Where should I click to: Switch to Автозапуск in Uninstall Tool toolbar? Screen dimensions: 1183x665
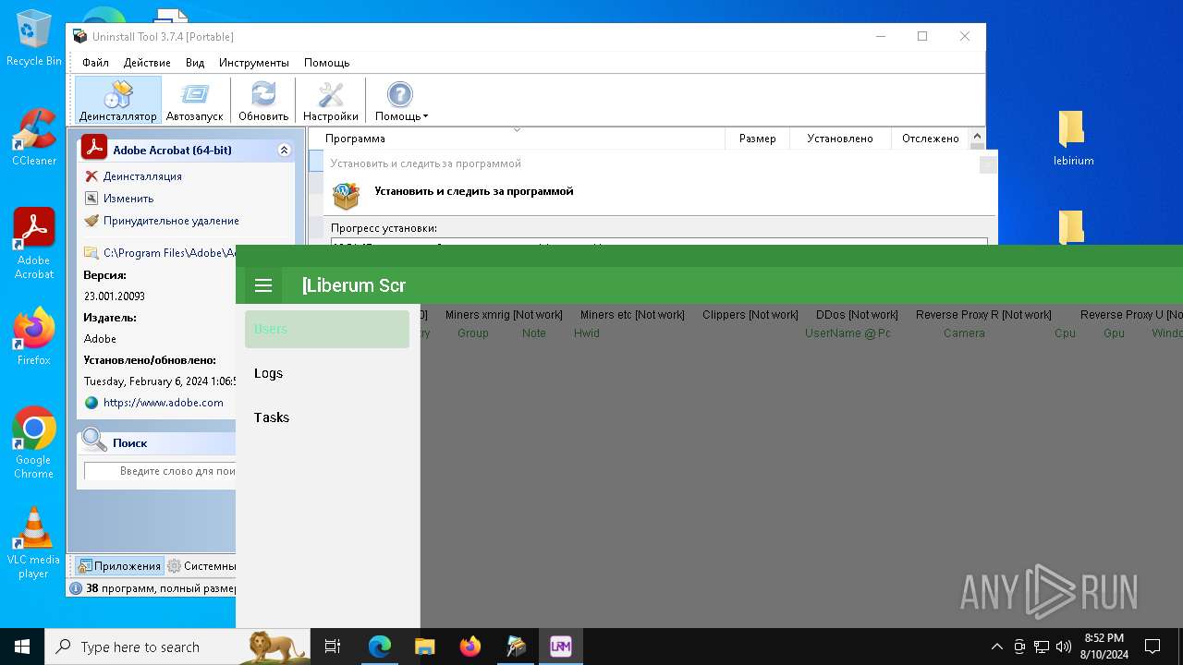point(195,101)
